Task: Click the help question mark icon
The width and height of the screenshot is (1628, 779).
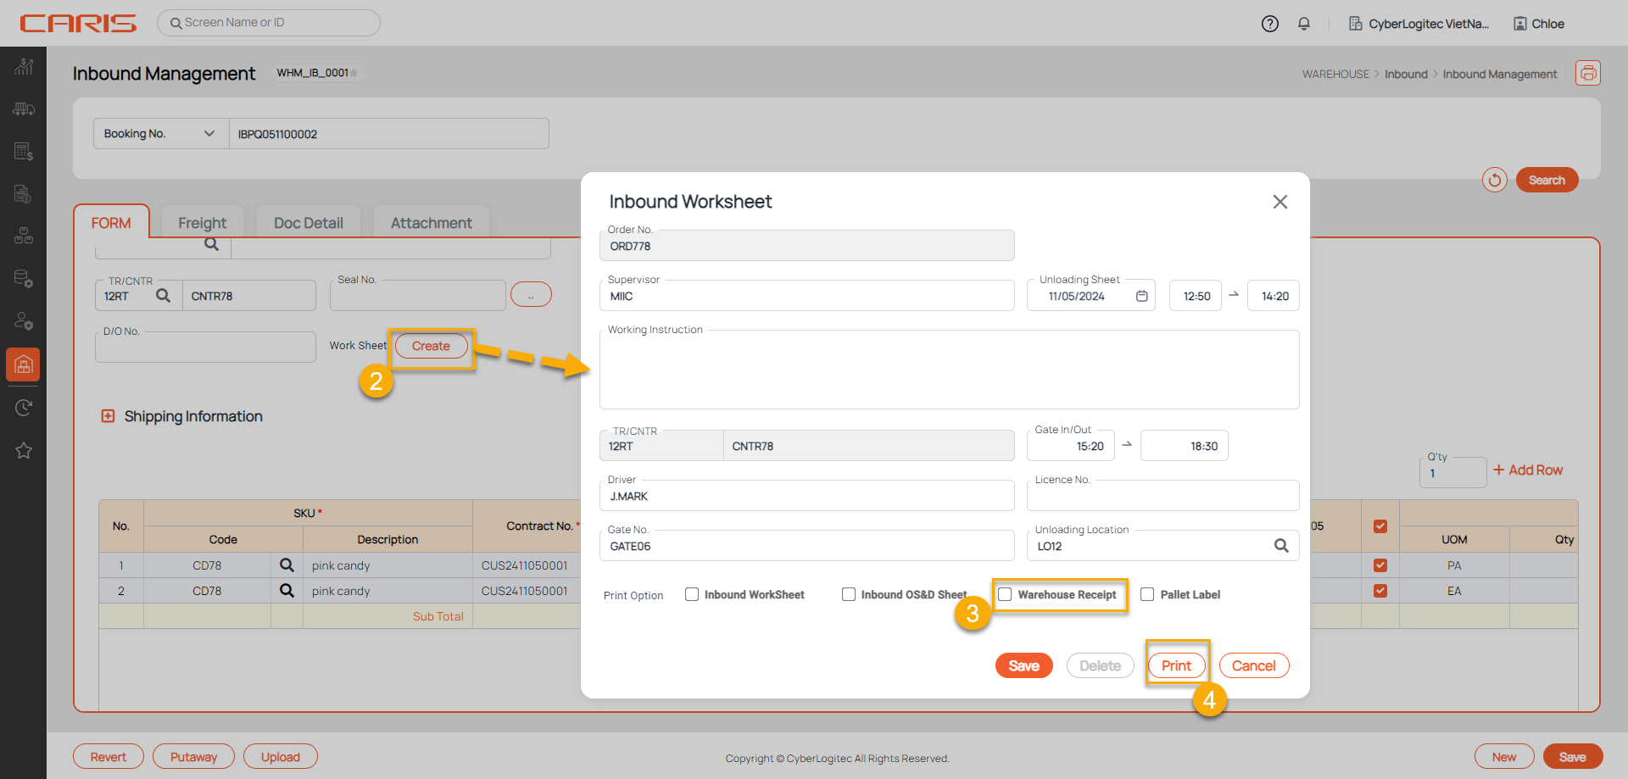Action: click(1269, 24)
